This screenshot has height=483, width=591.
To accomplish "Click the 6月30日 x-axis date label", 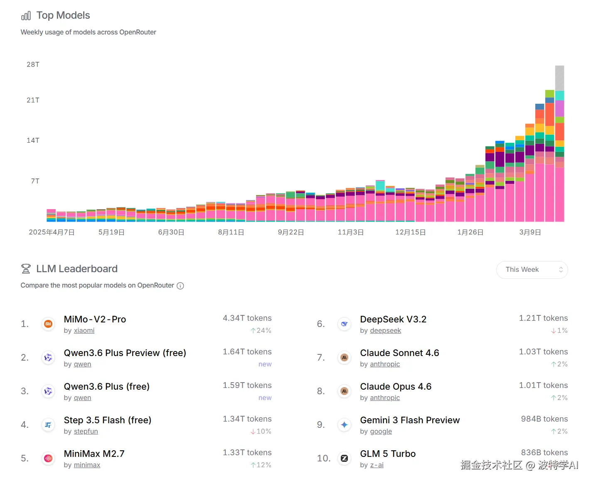I will [171, 232].
